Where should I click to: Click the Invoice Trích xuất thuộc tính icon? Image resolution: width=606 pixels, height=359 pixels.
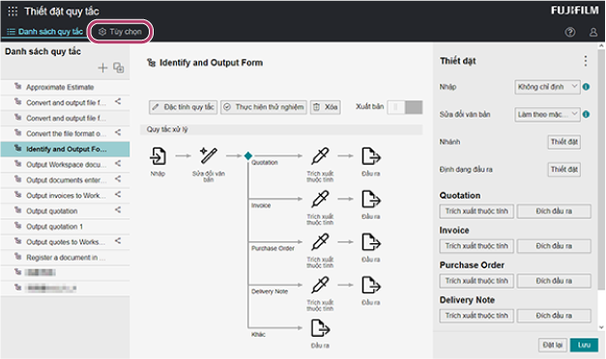(x=320, y=199)
